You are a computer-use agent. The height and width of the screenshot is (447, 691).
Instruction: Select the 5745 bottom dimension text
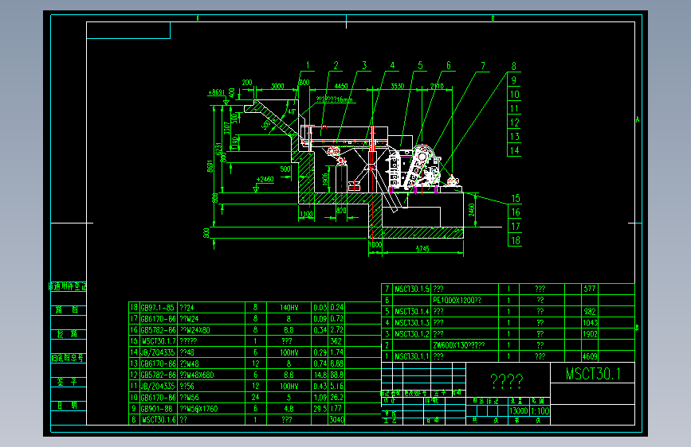click(x=422, y=249)
